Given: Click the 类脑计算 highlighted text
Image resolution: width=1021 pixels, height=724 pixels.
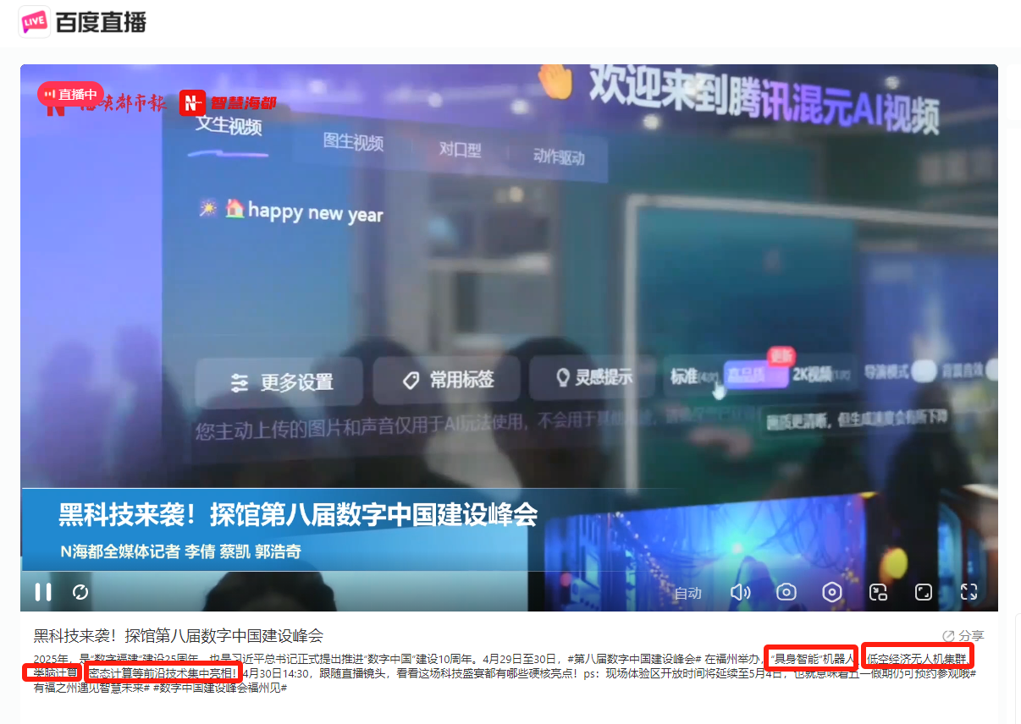Looking at the screenshot, I should [53, 673].
